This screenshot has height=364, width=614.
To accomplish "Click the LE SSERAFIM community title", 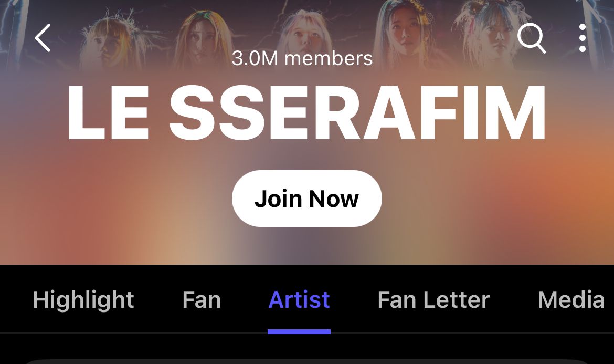I will [x=306, y=112].
